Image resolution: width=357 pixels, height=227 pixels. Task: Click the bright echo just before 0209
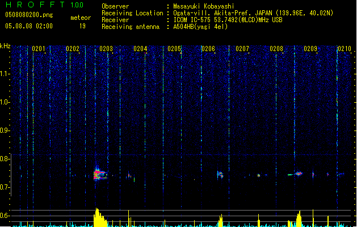[x=299, y=174]
